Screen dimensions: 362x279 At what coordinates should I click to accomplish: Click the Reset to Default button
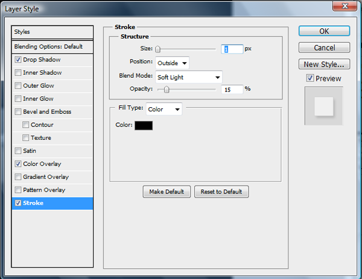(221, 192)
